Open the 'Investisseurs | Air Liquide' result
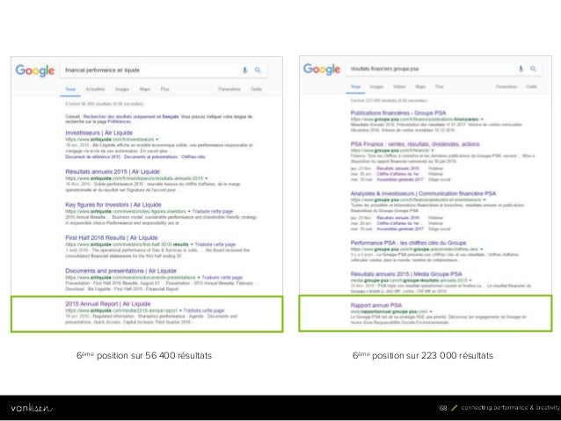The image size is (561, 421). [99, 133]
